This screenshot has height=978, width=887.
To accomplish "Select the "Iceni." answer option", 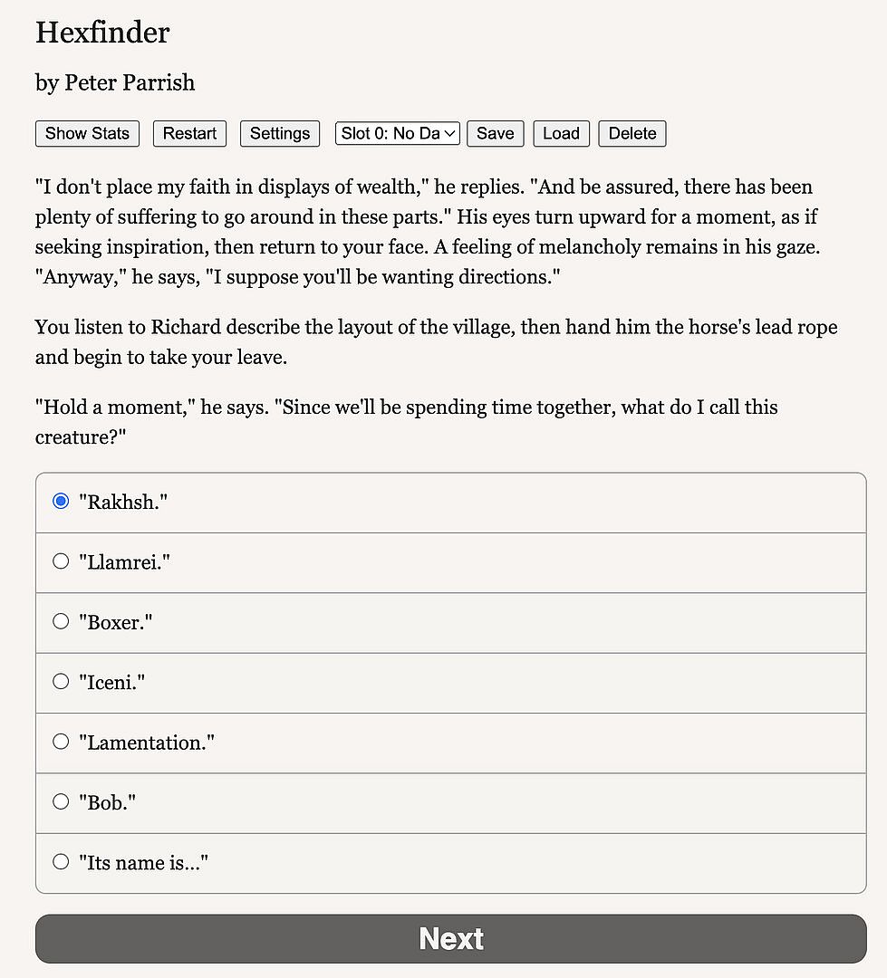I will coord(61,682).
